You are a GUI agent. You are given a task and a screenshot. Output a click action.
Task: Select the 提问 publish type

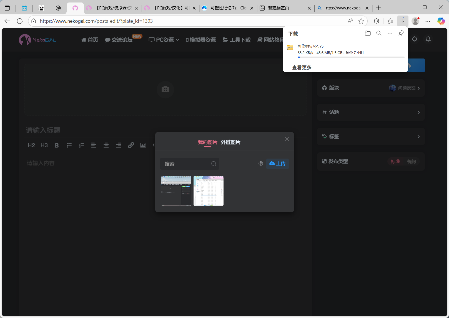tap(411, 161)
